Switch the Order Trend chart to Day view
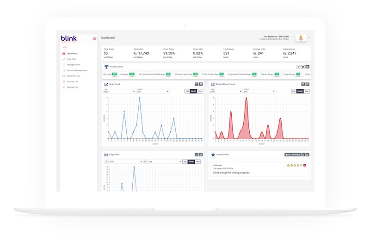The width and height of the screenshot is (370, 235). [x=187, y=91]
